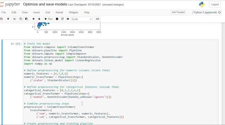This screenshot has height=125, width=225.
Task: Click the In [4] cell prompt
Action: (x=16, y=44)
